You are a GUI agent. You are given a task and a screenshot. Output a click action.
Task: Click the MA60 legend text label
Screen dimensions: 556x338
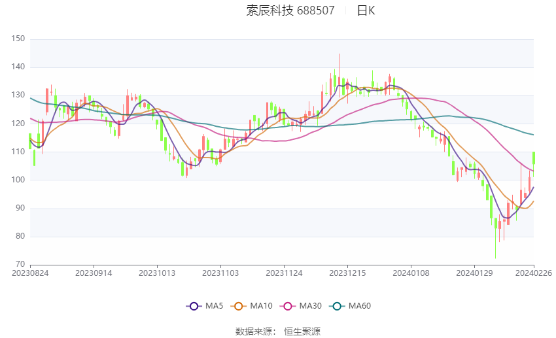(360, 306)
